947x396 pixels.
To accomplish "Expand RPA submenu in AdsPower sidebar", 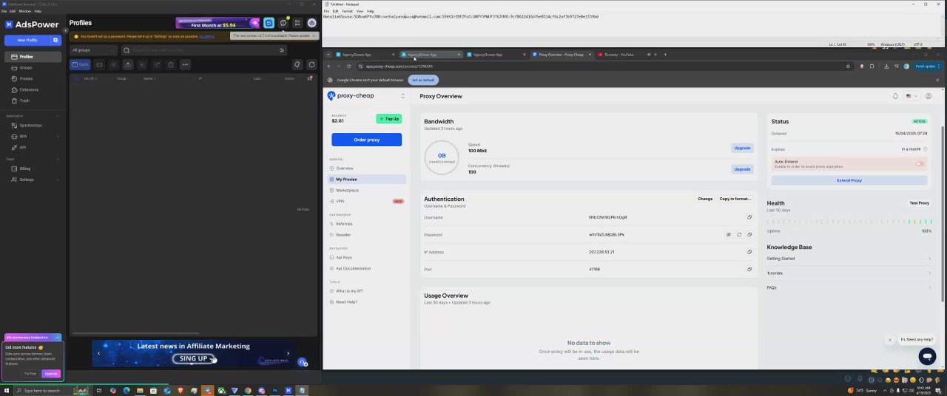I will click(33, 136).
